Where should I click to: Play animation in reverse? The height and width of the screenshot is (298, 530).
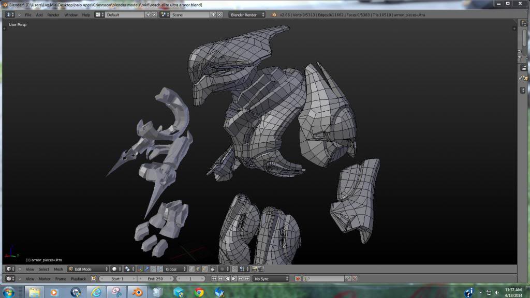point(227,279)
